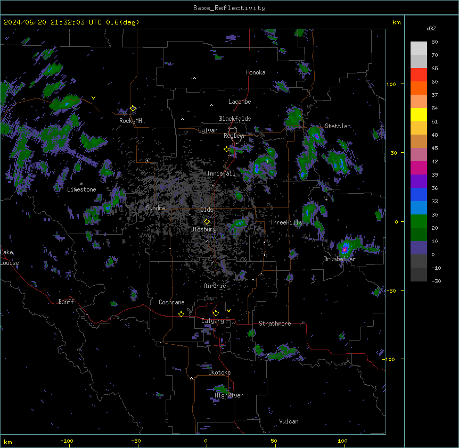Click the Airdrie label
This screenshot has height=448, width=459.
pos(215,286)
